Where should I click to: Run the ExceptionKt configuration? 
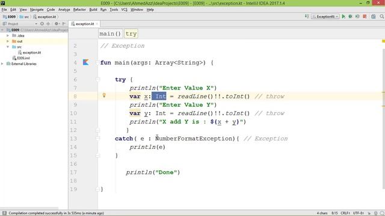click(x=343, y=16)
